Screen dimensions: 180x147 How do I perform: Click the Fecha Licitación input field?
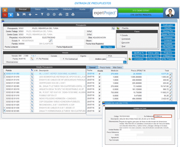24,47
